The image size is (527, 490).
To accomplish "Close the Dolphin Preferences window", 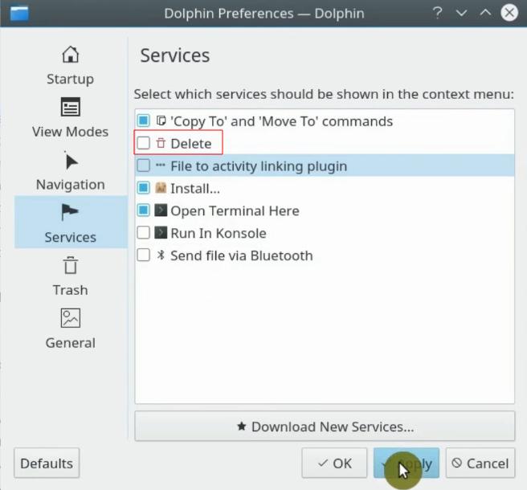I will [x=509, y=13].
